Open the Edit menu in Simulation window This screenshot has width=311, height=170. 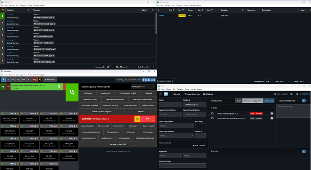coord(17,75)
